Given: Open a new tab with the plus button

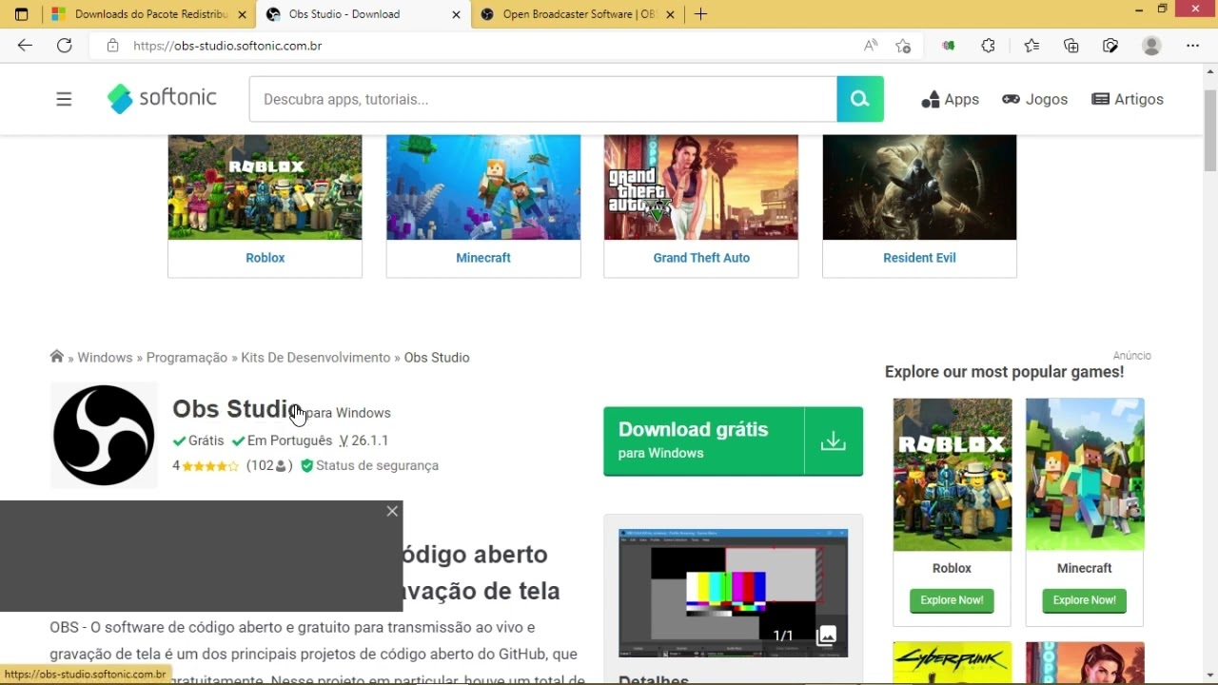Looking at the screenshot, I should 700,14.
